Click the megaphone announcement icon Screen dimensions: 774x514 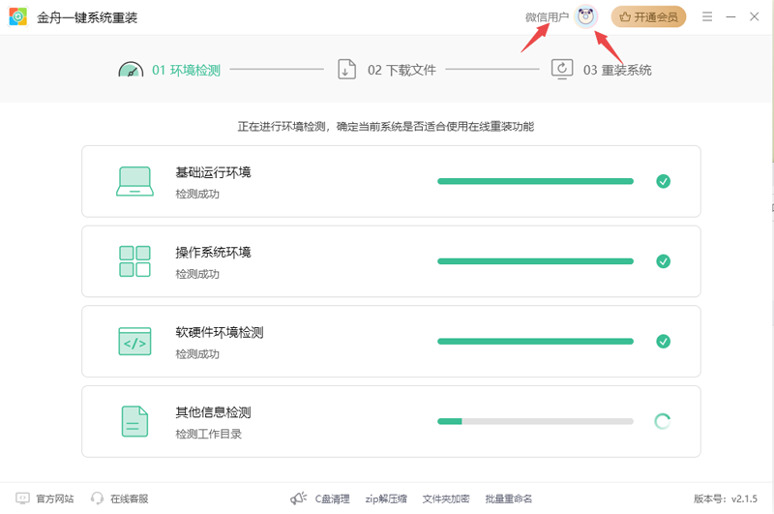tap(298, 499)
